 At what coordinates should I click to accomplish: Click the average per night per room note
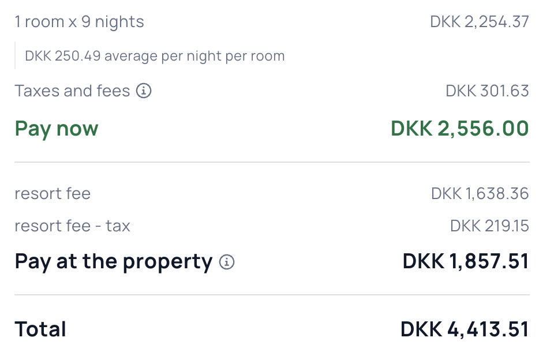155,57
